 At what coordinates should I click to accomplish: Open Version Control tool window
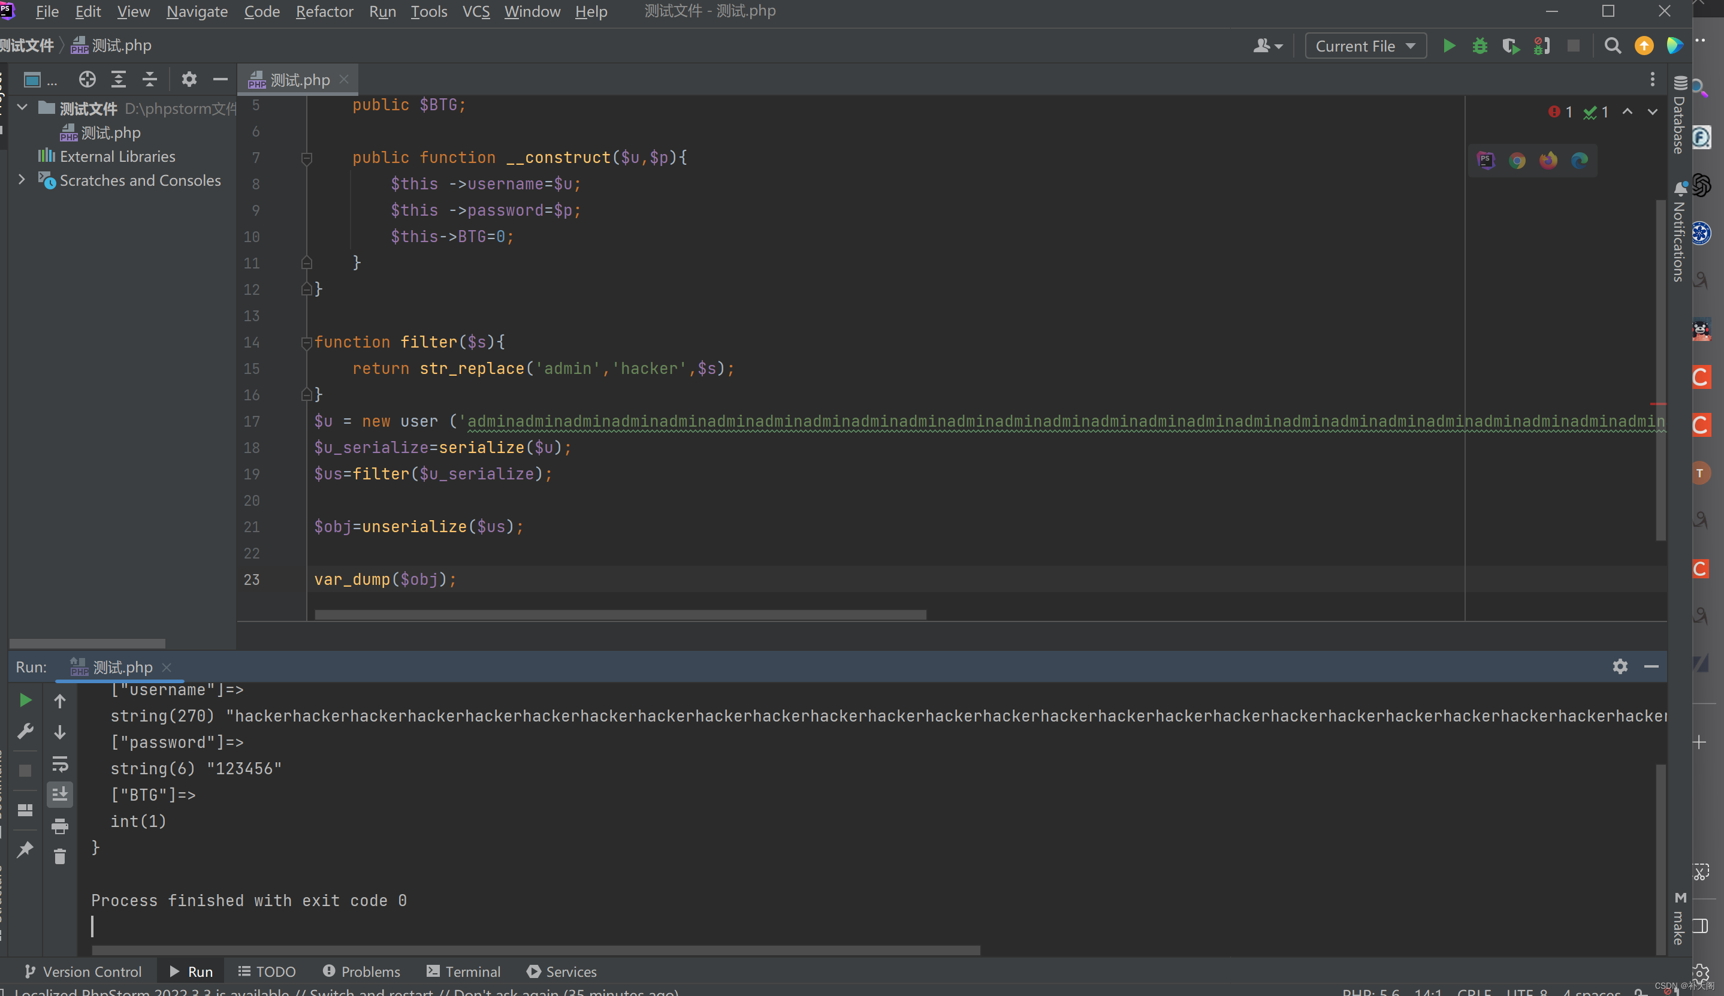[82, 971]
